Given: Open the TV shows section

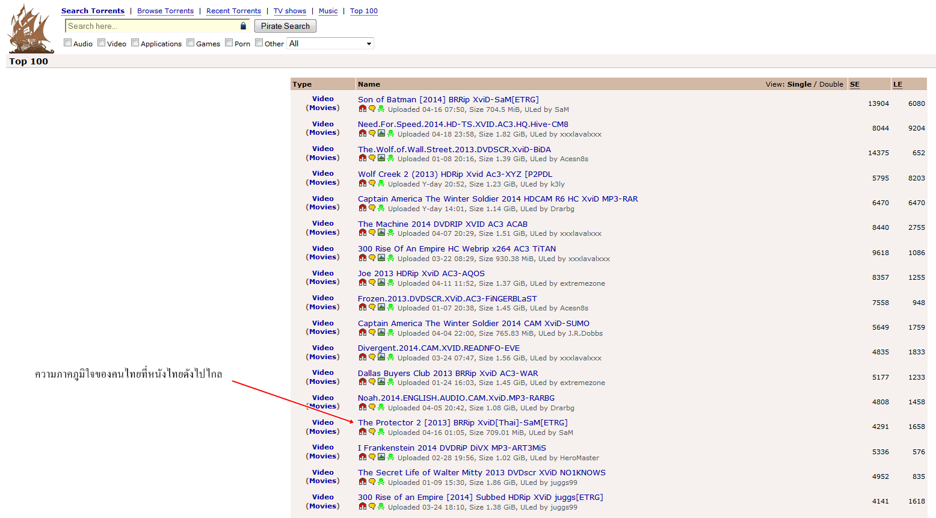Looking at the screenshot, I should (290, 11).
